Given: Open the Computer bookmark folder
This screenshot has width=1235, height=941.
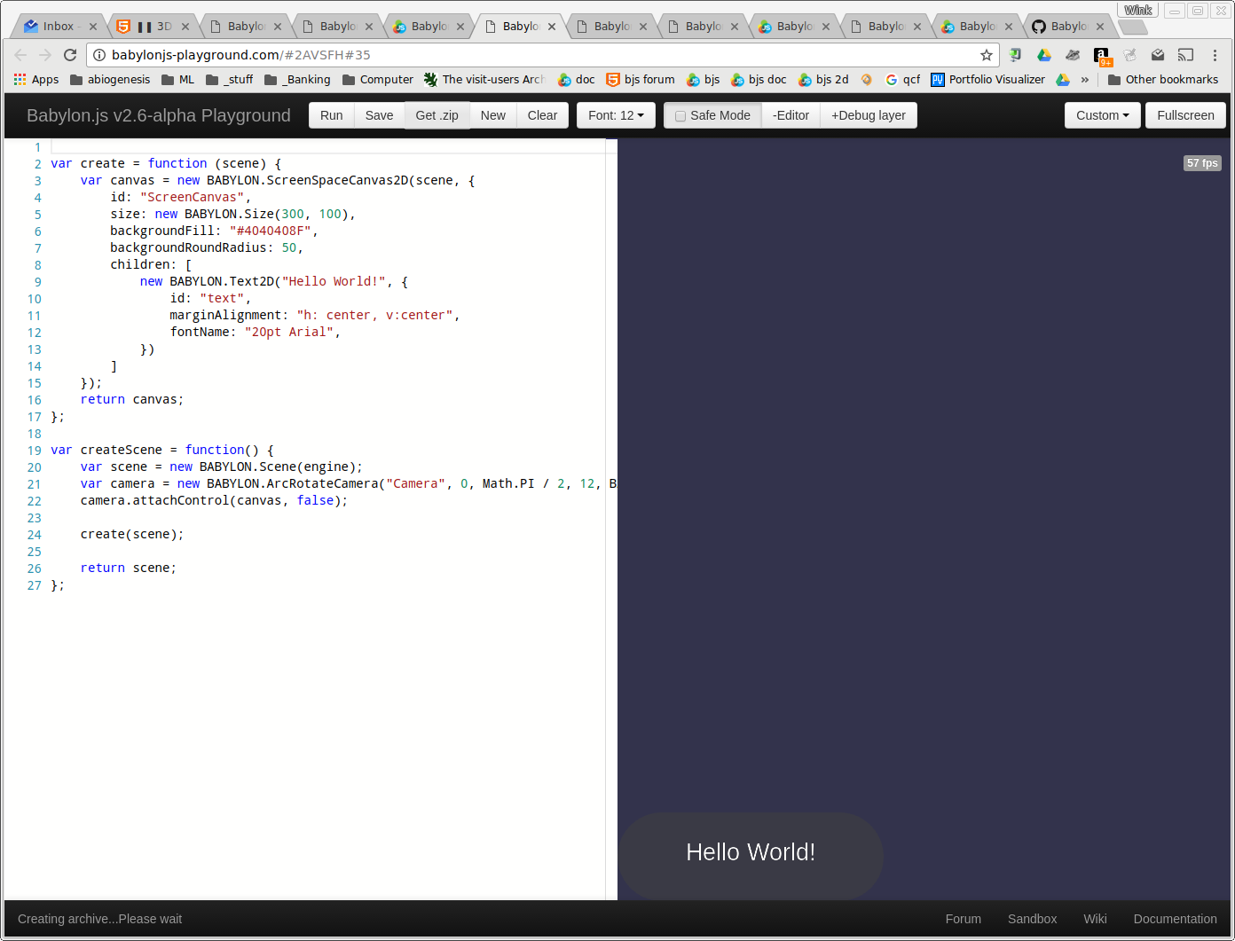Looking at the screenshot, I should pyautogui.click(x=378, y=80).
